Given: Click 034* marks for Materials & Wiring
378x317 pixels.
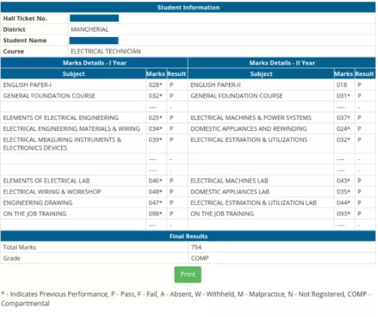Looking at the screenshot, I should pos(155,129).
